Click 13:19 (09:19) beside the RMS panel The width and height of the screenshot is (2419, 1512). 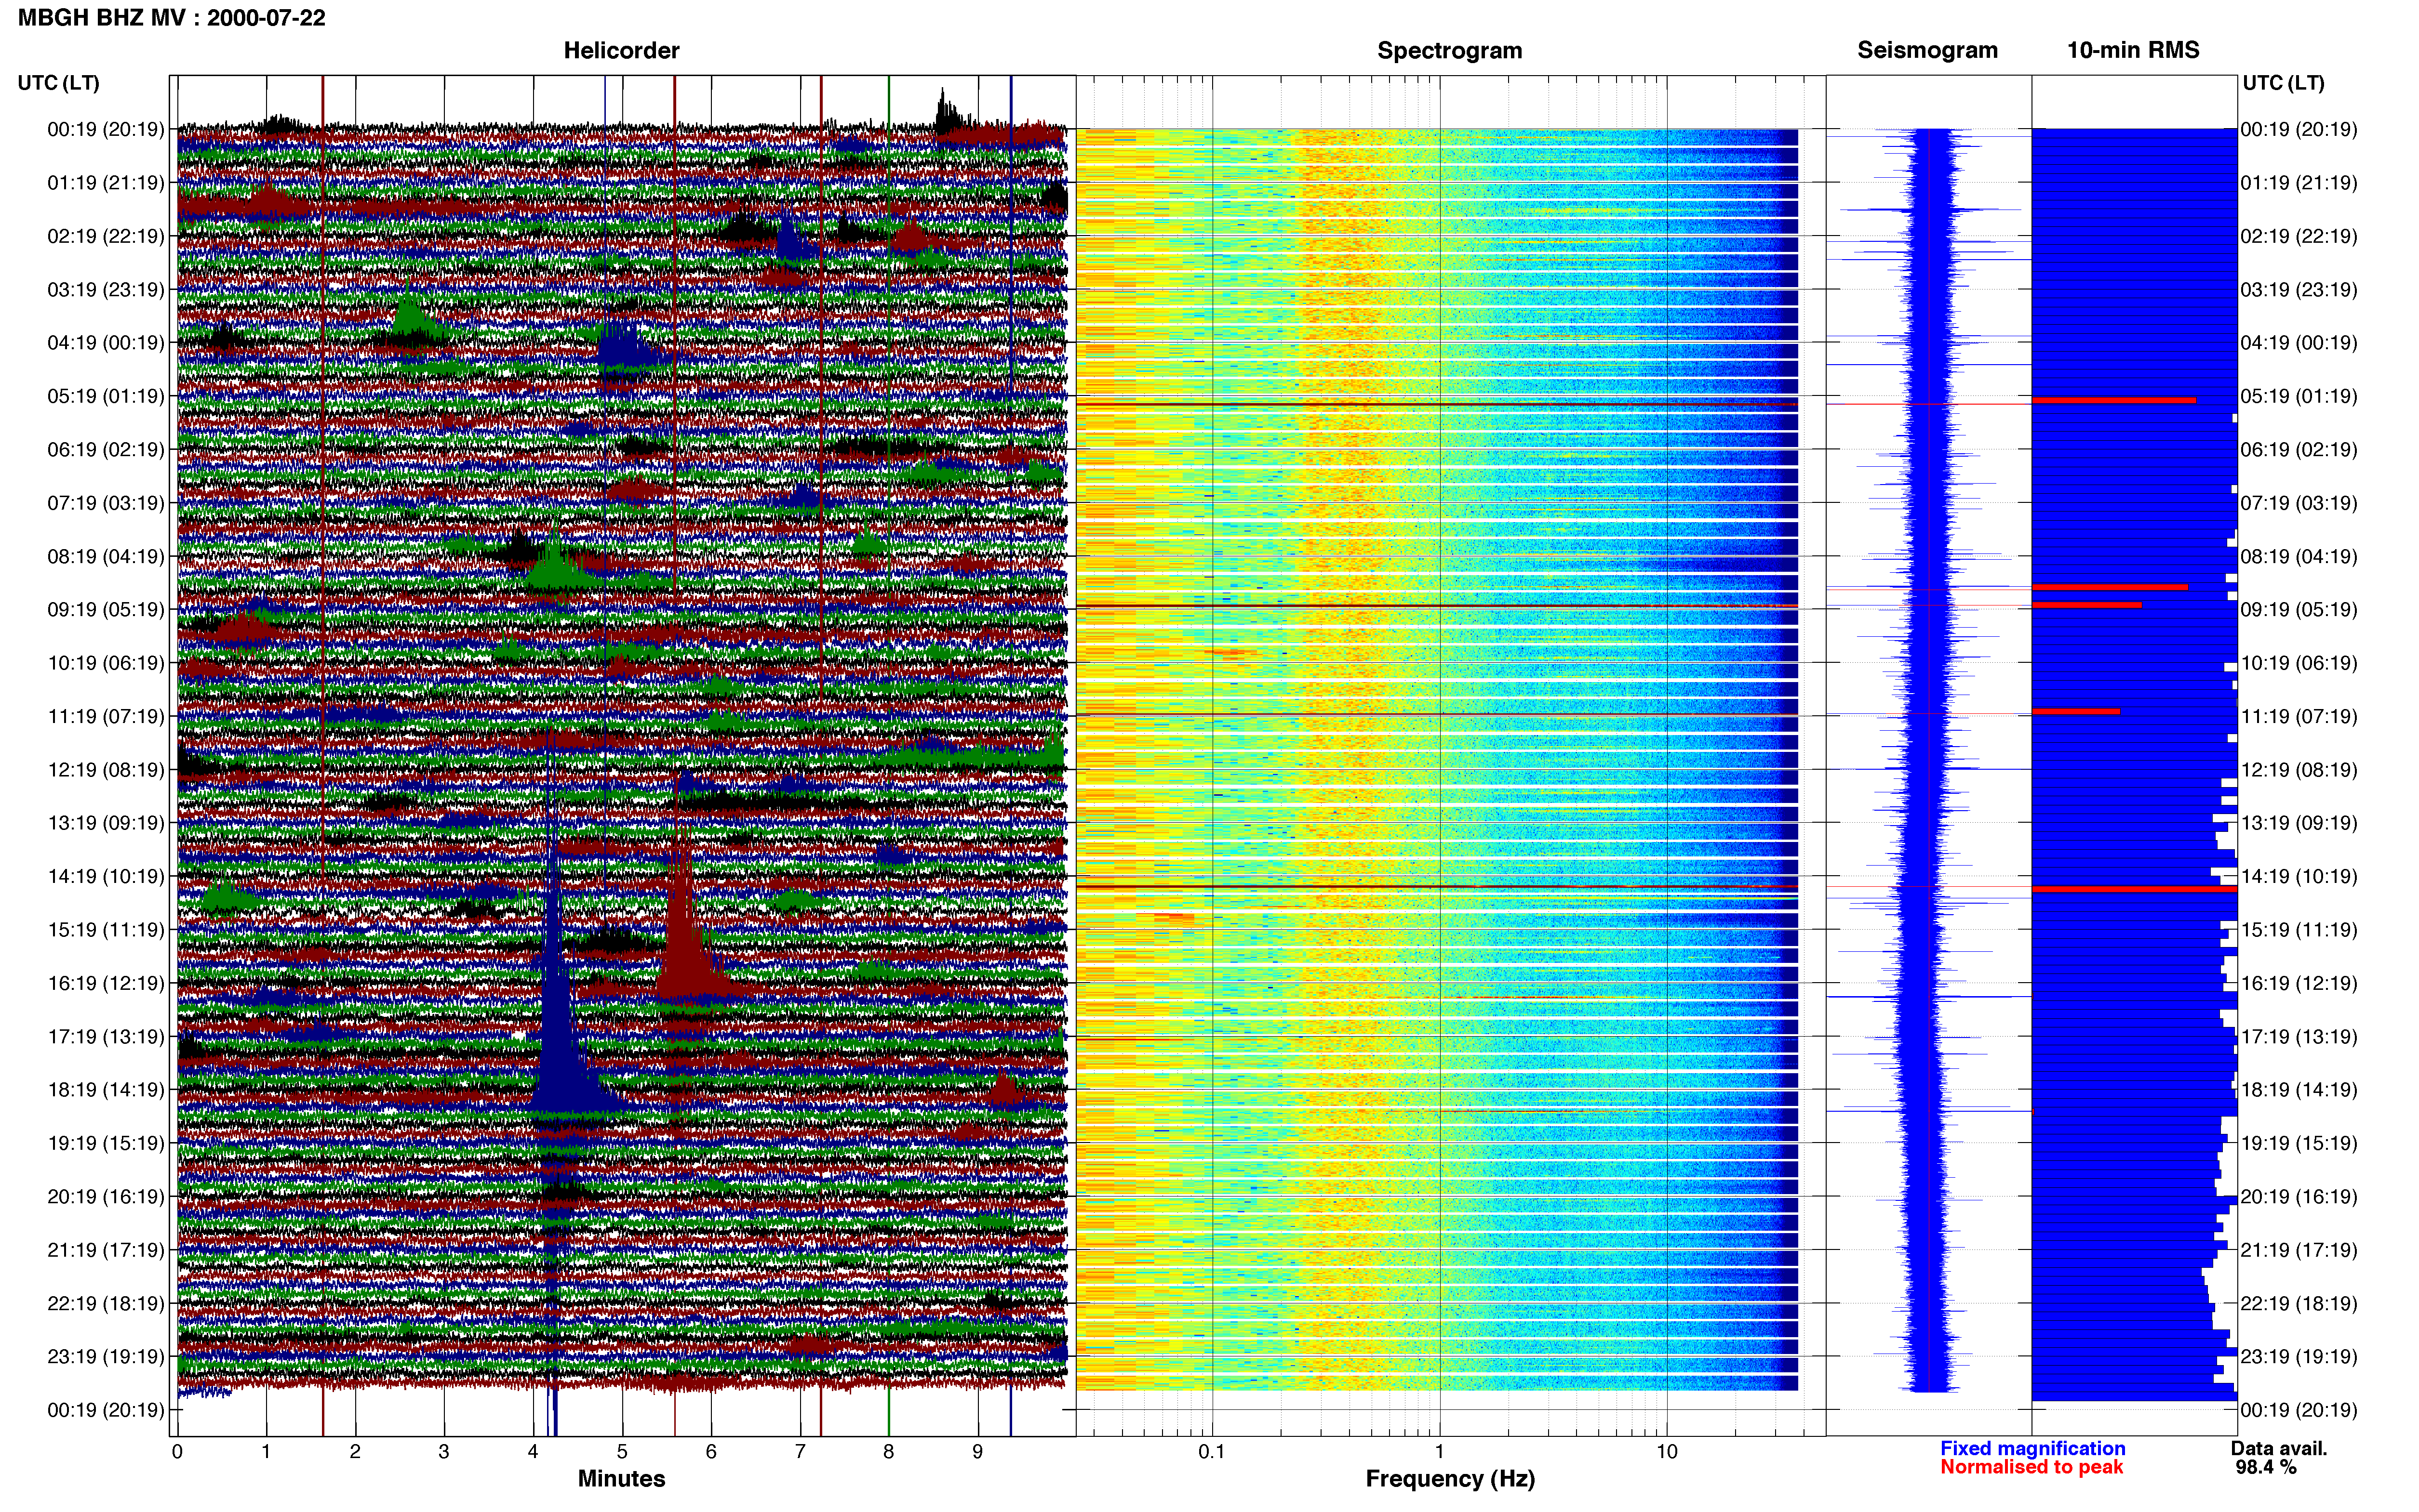tap(2299, 823)
